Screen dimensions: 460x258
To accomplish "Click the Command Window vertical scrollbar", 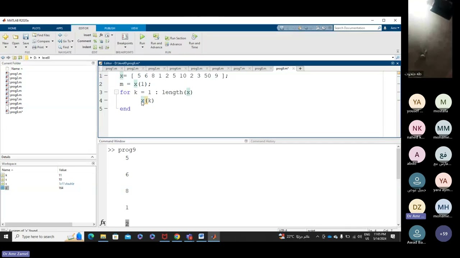I will 398,185.
